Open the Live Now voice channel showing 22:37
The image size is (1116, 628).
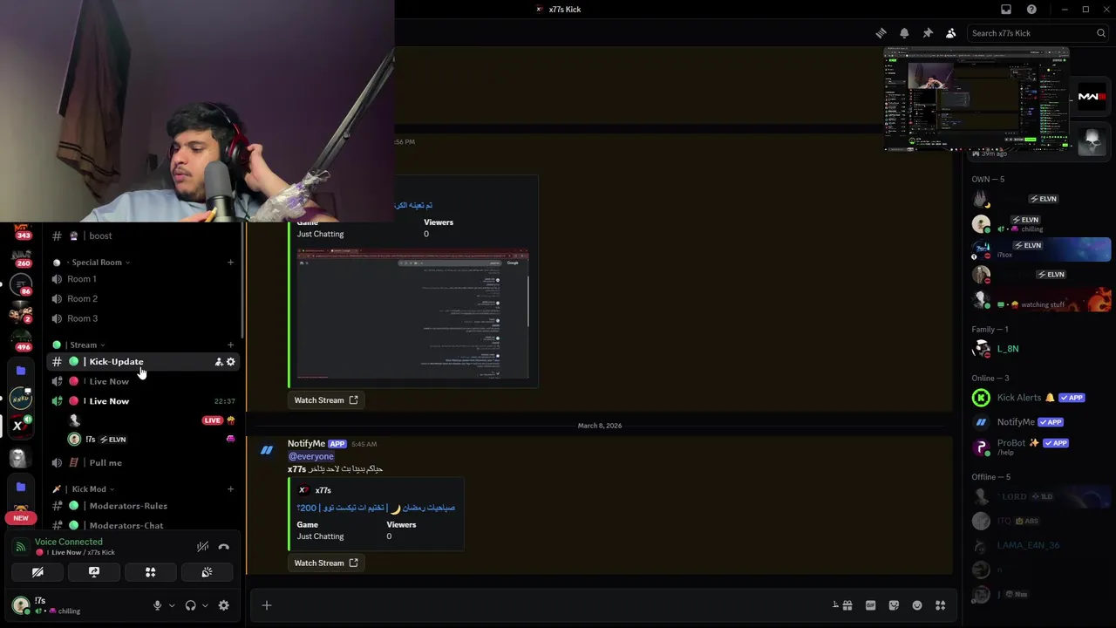pyautogui.click(x=144, y=401)
